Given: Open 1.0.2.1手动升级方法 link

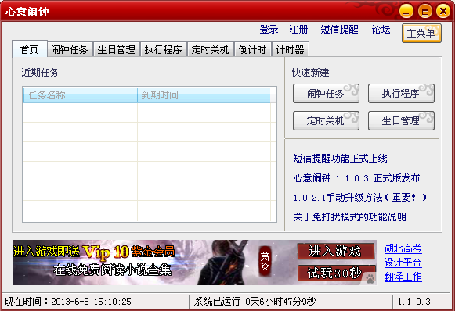Looking at the screenshot, I should [x=359, y=198].
